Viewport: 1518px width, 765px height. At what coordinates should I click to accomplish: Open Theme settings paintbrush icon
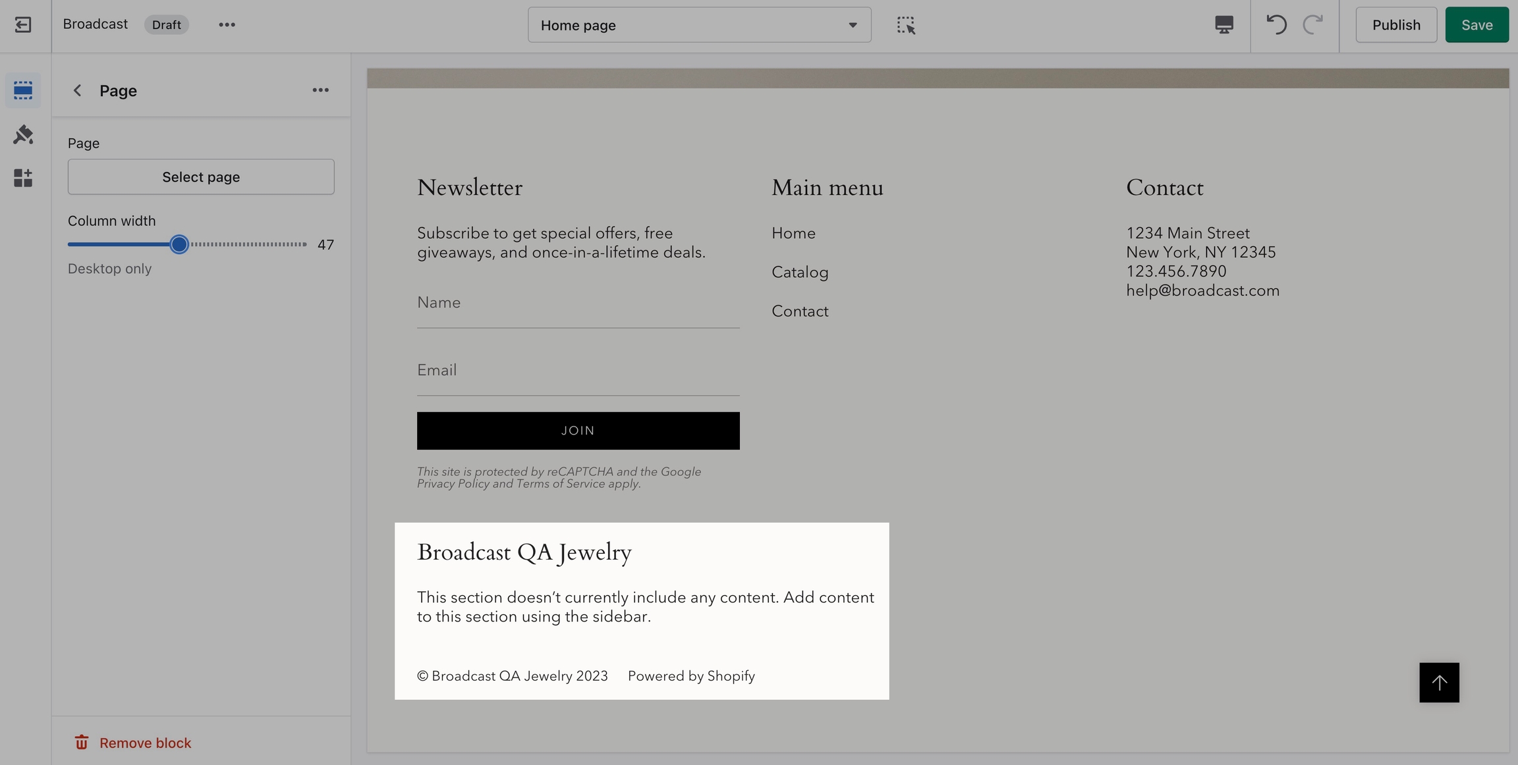click(23, 134)
